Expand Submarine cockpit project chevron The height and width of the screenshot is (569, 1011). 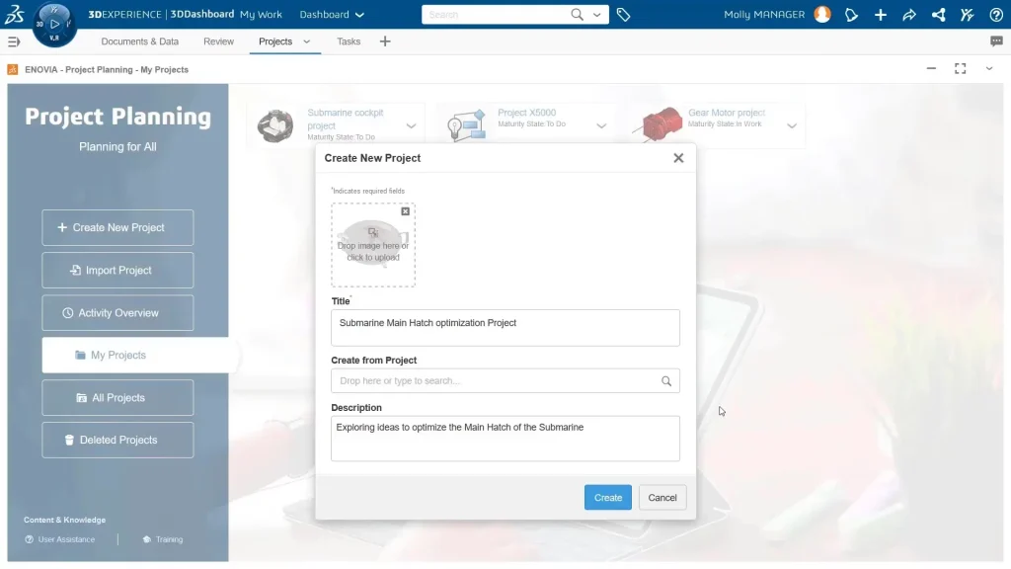pyautogui.click(x=412, y=125)
